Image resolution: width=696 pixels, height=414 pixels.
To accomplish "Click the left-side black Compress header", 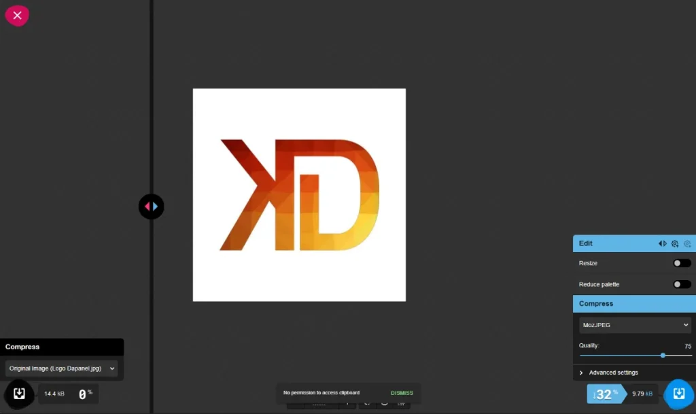I will point(62,347).
